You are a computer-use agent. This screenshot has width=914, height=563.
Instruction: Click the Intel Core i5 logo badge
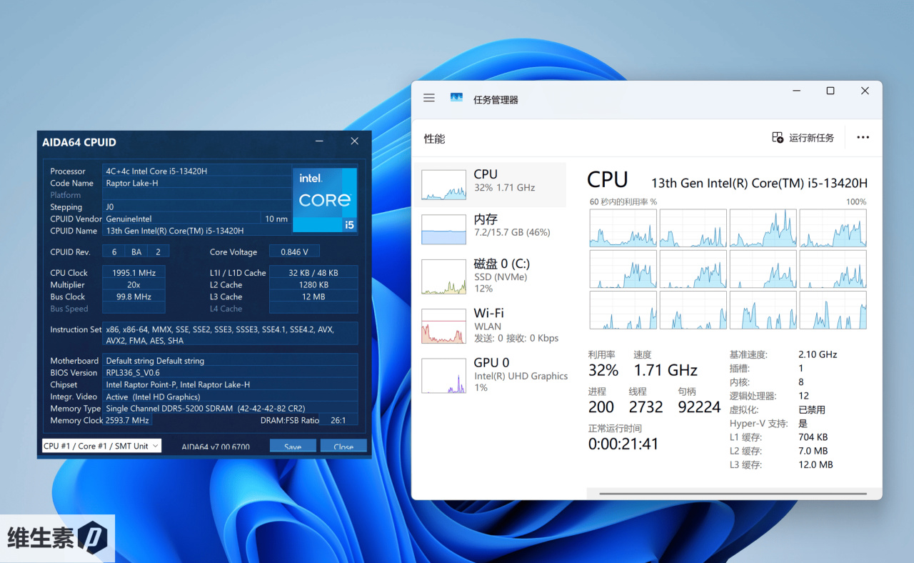coord(325,200)
